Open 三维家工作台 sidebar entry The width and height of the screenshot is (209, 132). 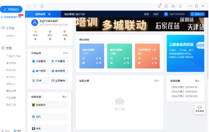point(13,56)
